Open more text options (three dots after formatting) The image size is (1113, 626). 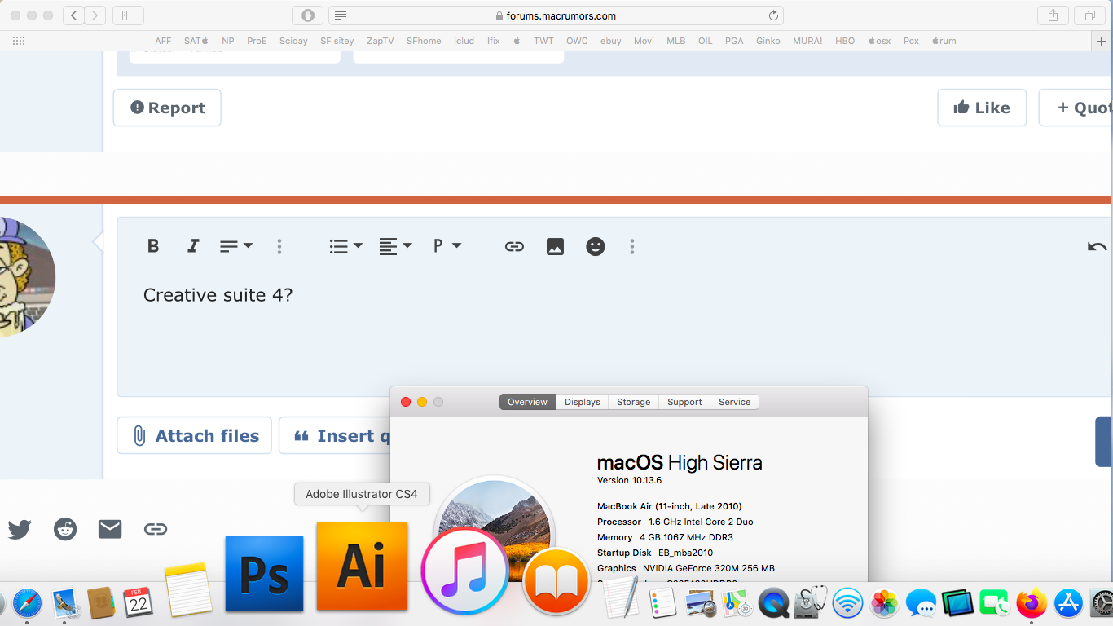click(x=279, y=246)
